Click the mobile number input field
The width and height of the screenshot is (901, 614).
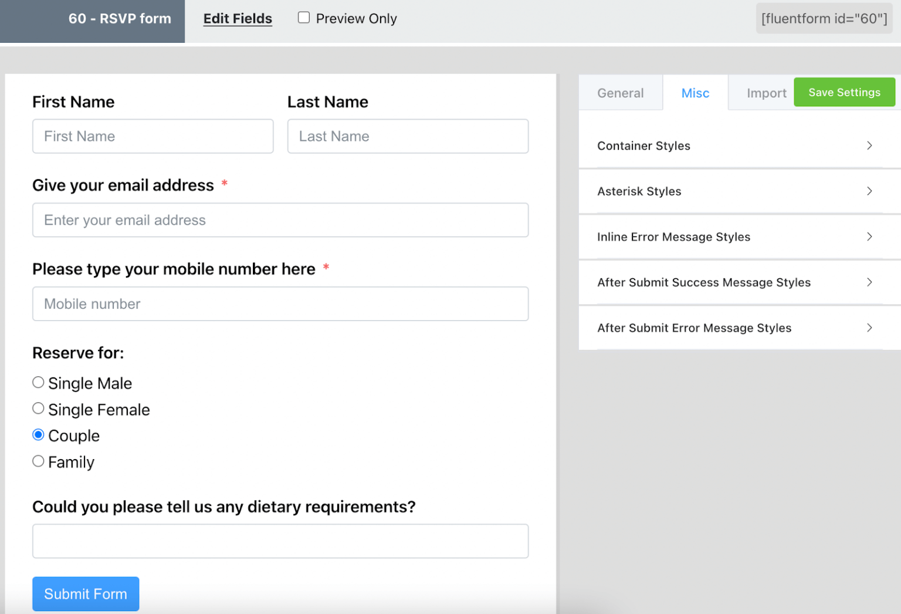click(280, 303)
